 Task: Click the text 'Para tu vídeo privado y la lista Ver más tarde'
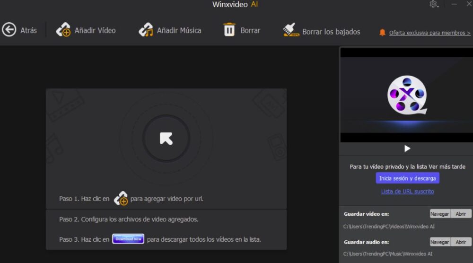(x=408, y=167)
